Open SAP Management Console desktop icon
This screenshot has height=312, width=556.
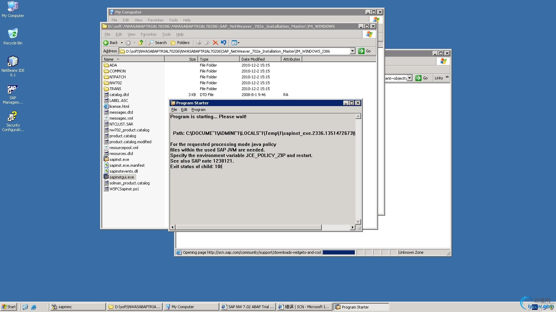click(x=13, y=94)
